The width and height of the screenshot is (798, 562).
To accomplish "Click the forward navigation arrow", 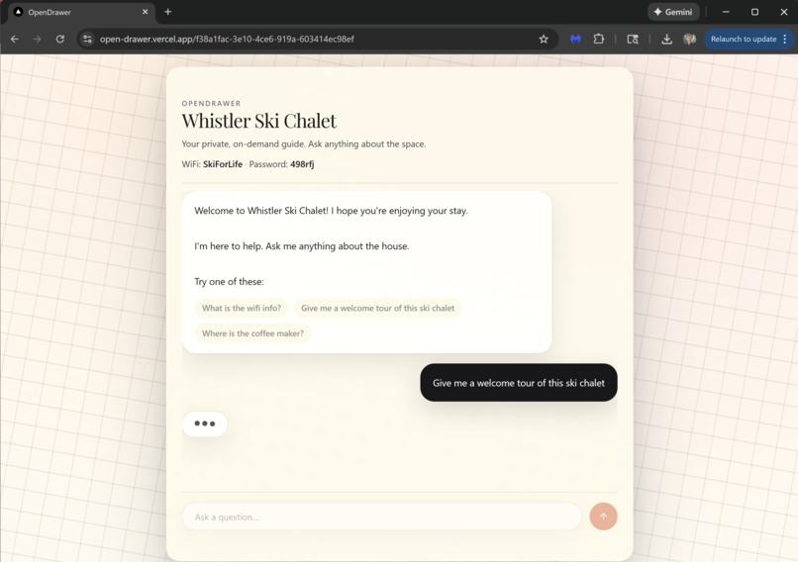I will tap(38, 40).
